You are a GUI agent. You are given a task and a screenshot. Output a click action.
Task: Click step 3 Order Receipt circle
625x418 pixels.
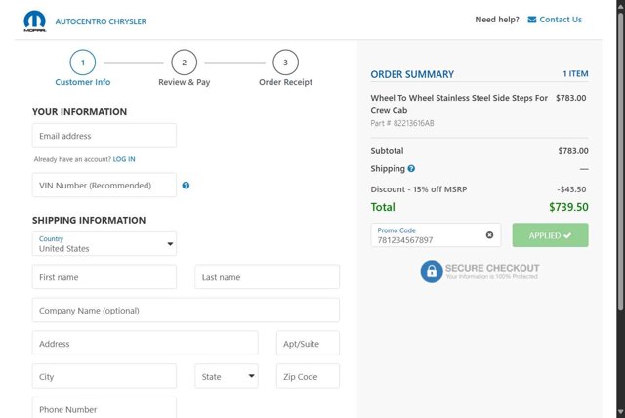tap(285, 63)
